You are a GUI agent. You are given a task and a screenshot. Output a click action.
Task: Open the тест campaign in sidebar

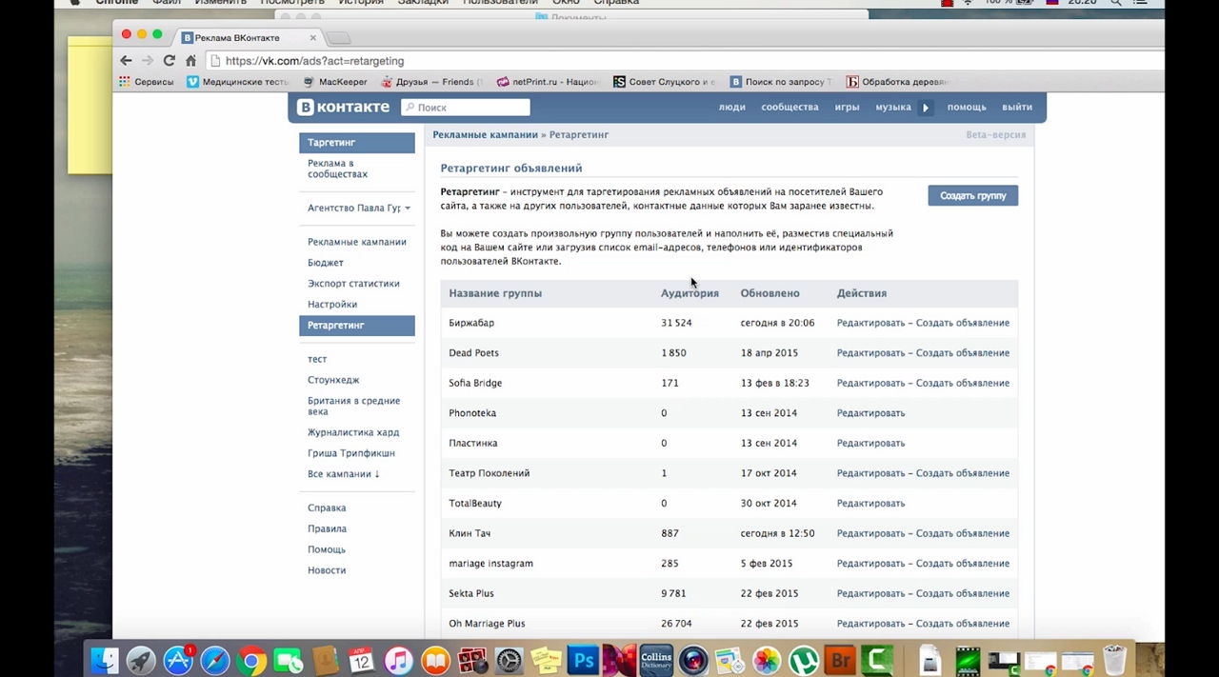[317, 360]
